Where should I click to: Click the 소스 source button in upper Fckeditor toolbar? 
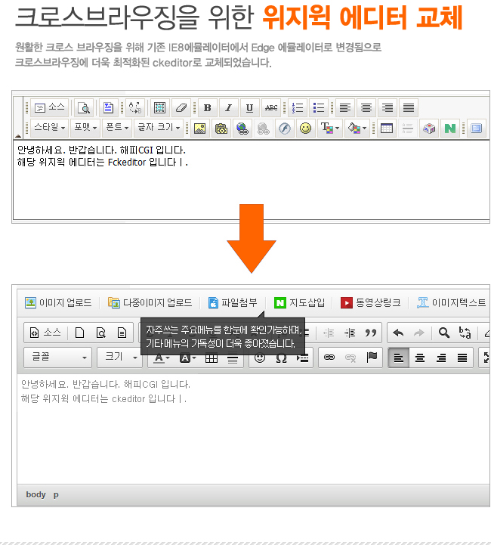coord(49,107)
